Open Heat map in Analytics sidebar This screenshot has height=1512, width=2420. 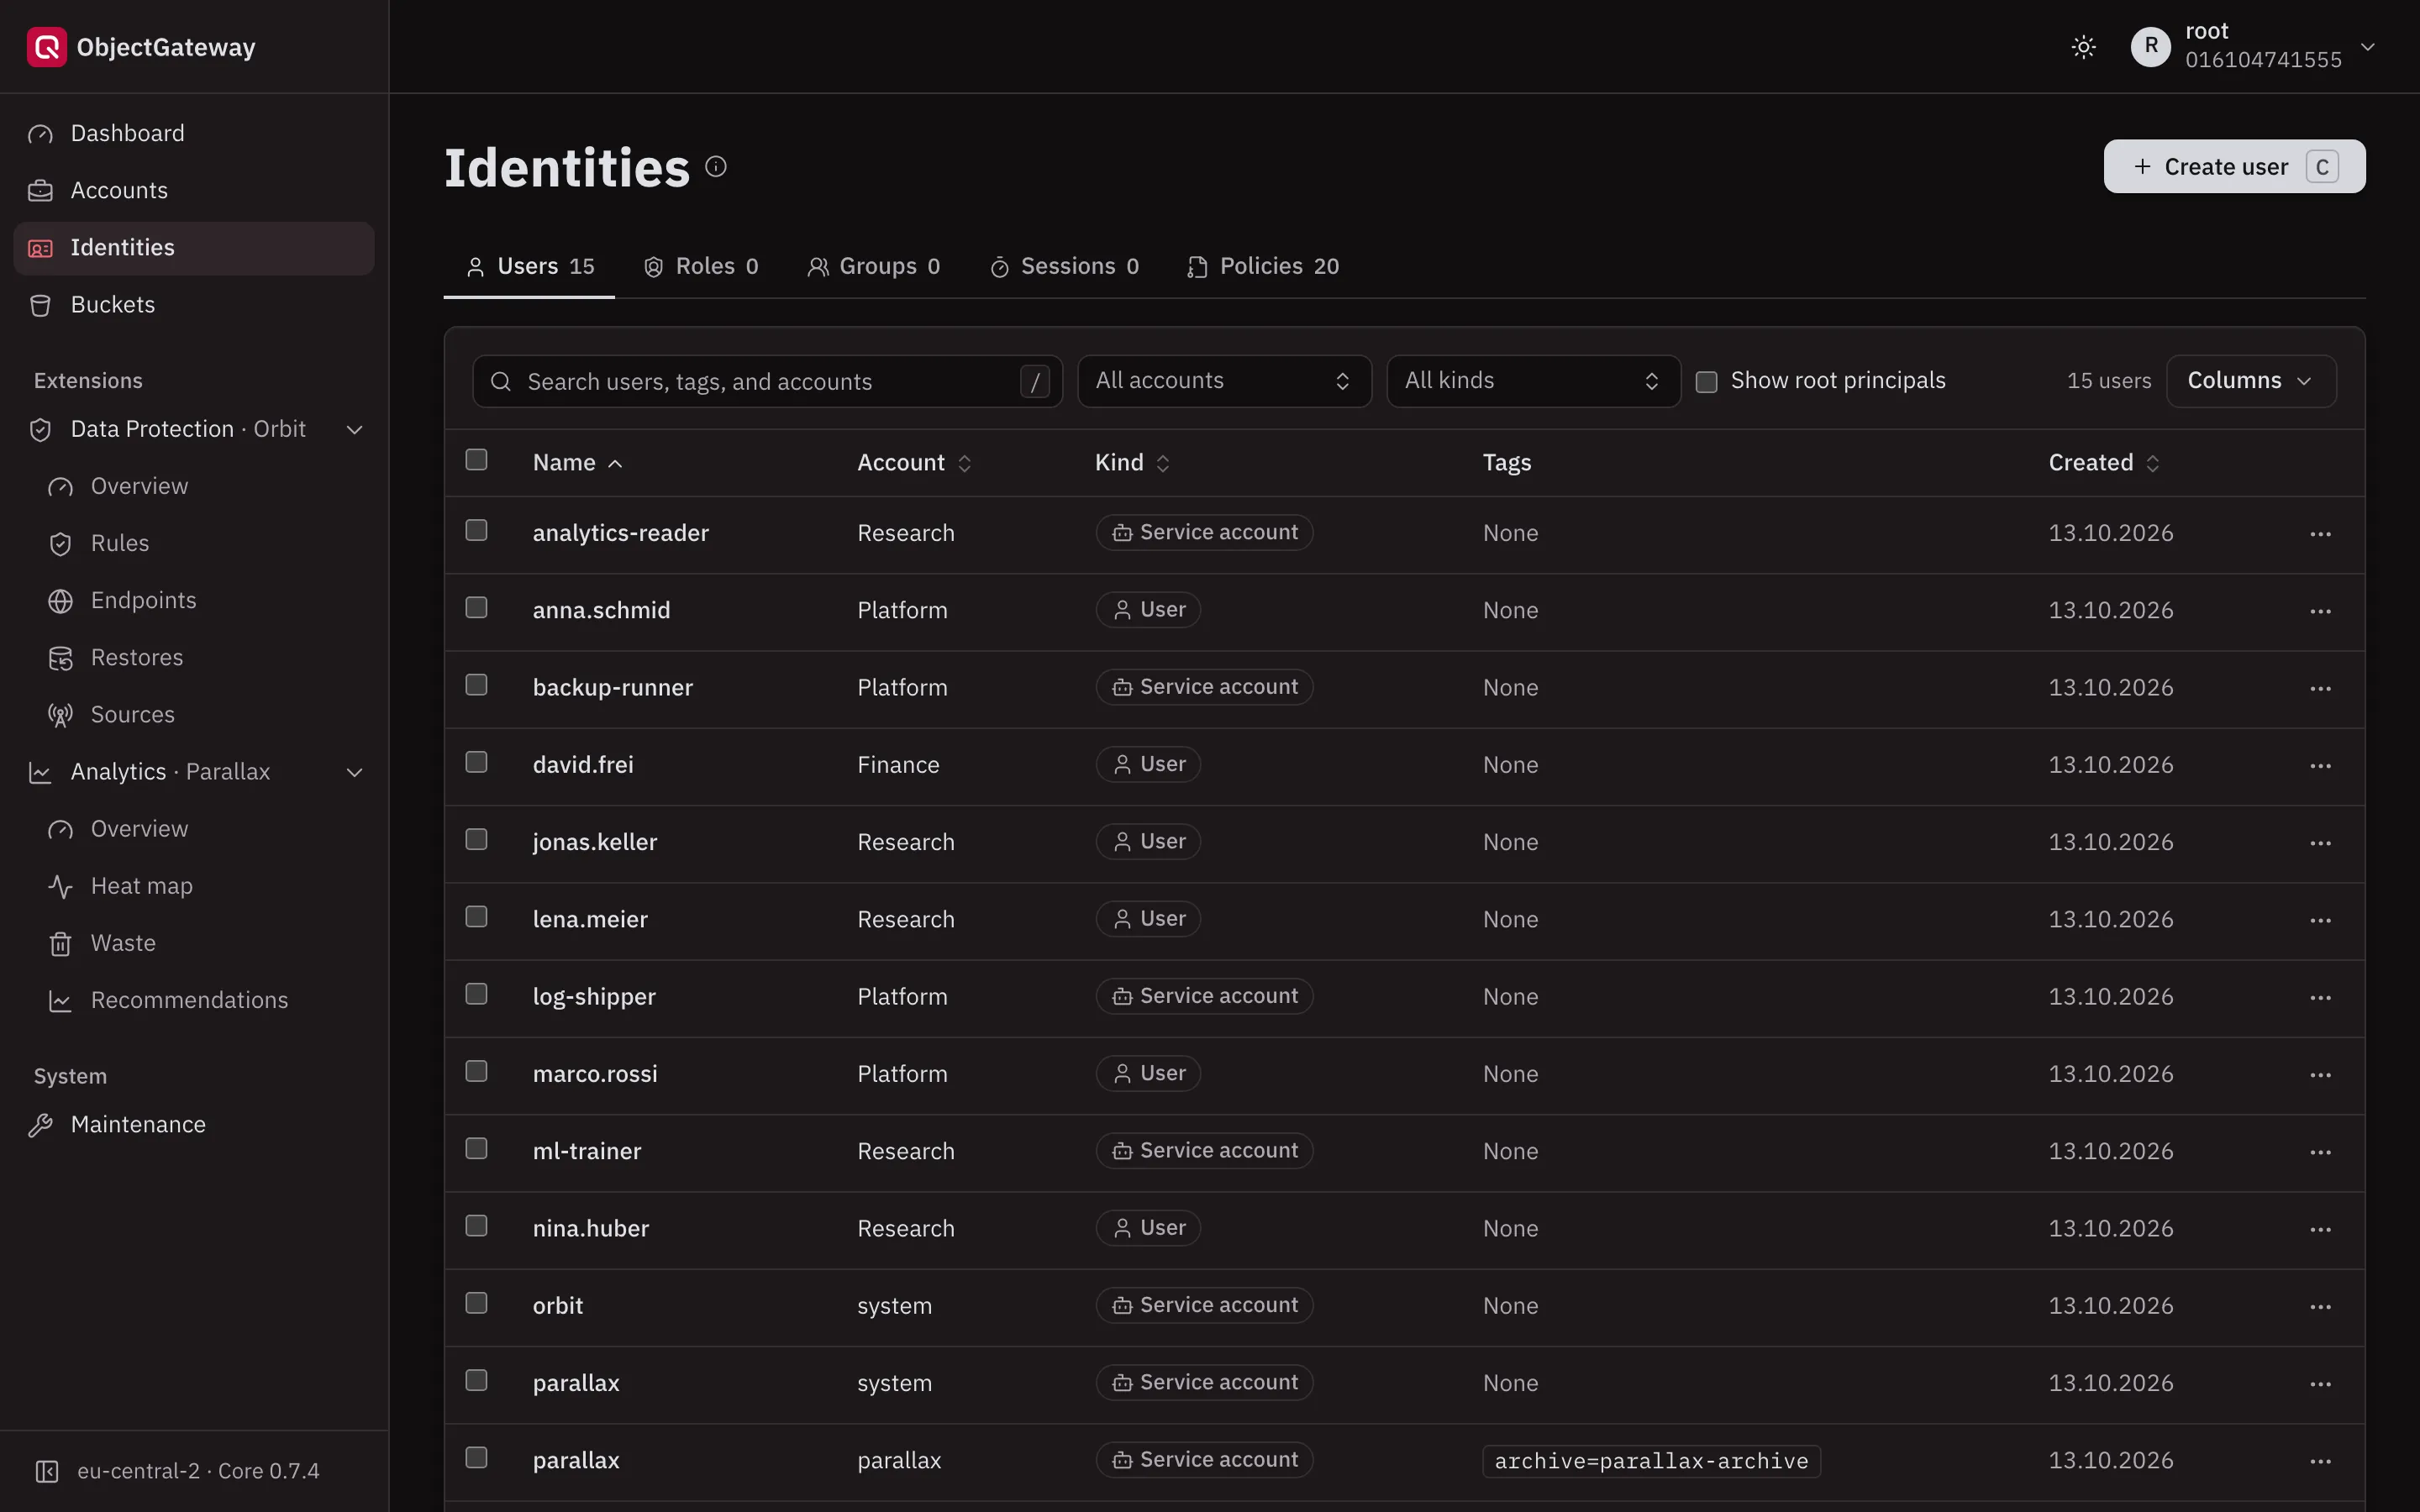[x=142, y=886]
